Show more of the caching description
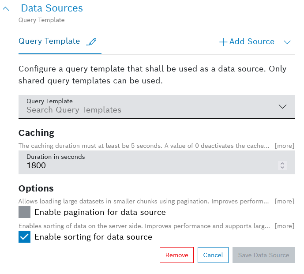Image resolution: width=304 pixels, height=274 pixels. click(x=284, y=146)
